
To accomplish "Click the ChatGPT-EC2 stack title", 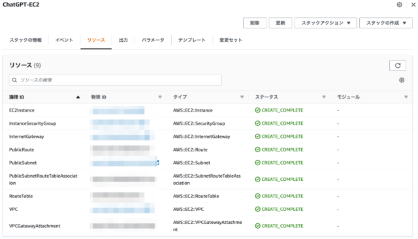I will pos(21,5).
